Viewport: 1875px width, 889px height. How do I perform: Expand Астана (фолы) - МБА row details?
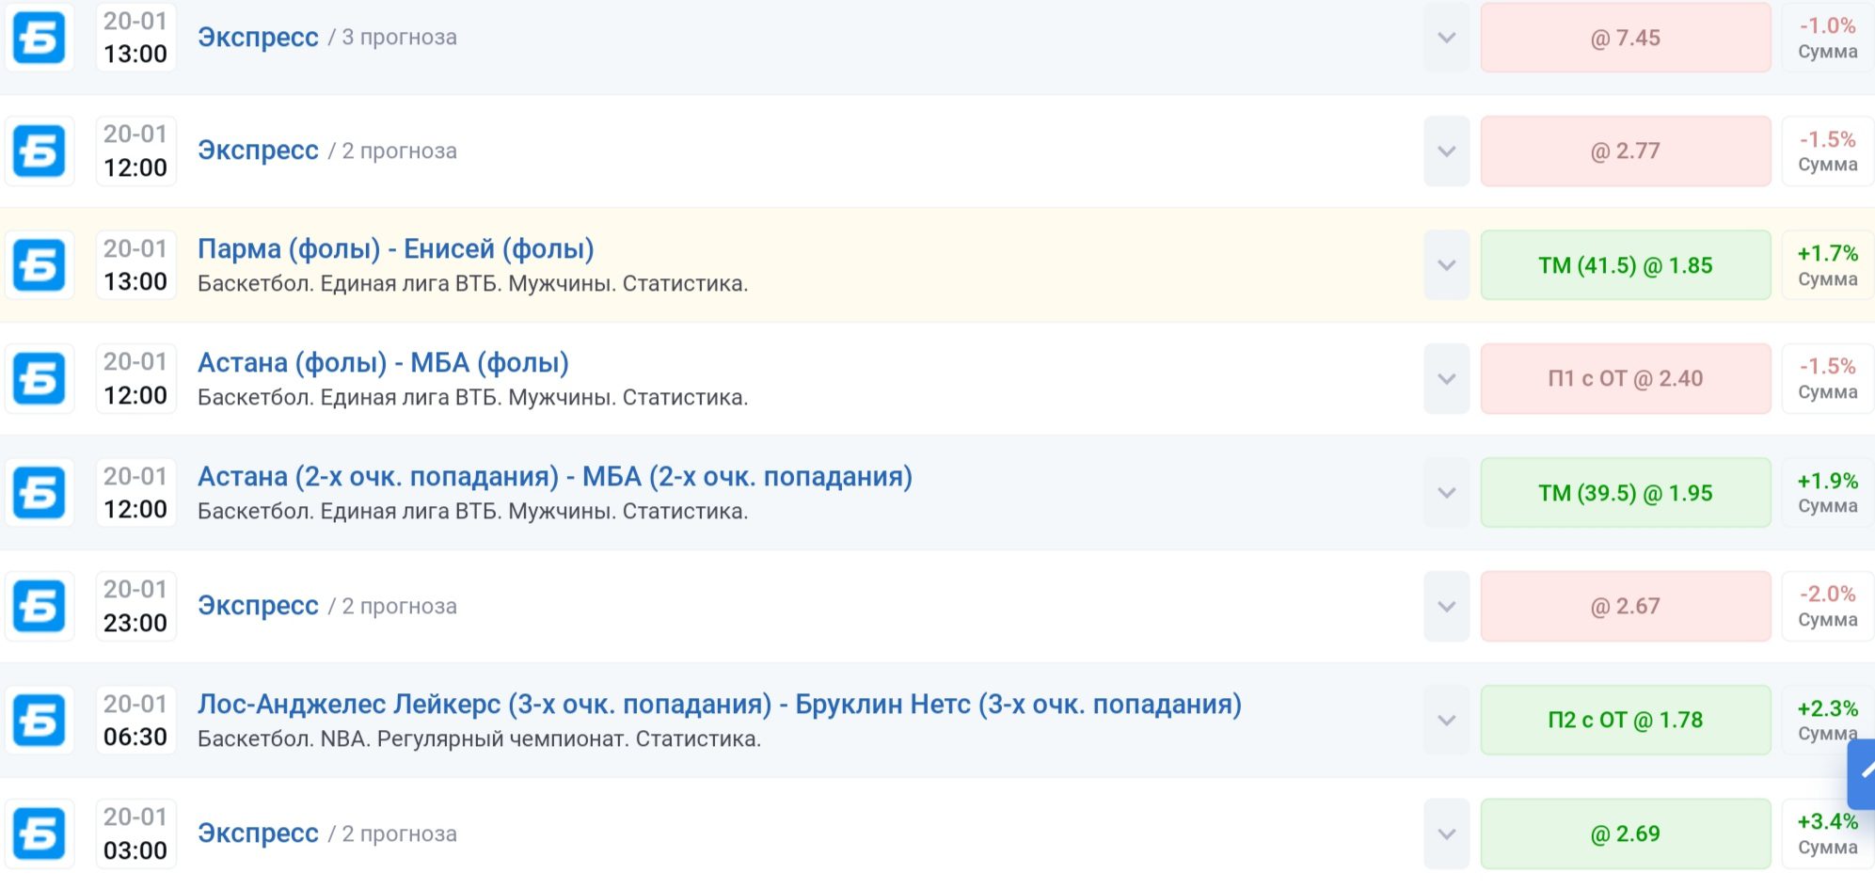(1447, 378)
